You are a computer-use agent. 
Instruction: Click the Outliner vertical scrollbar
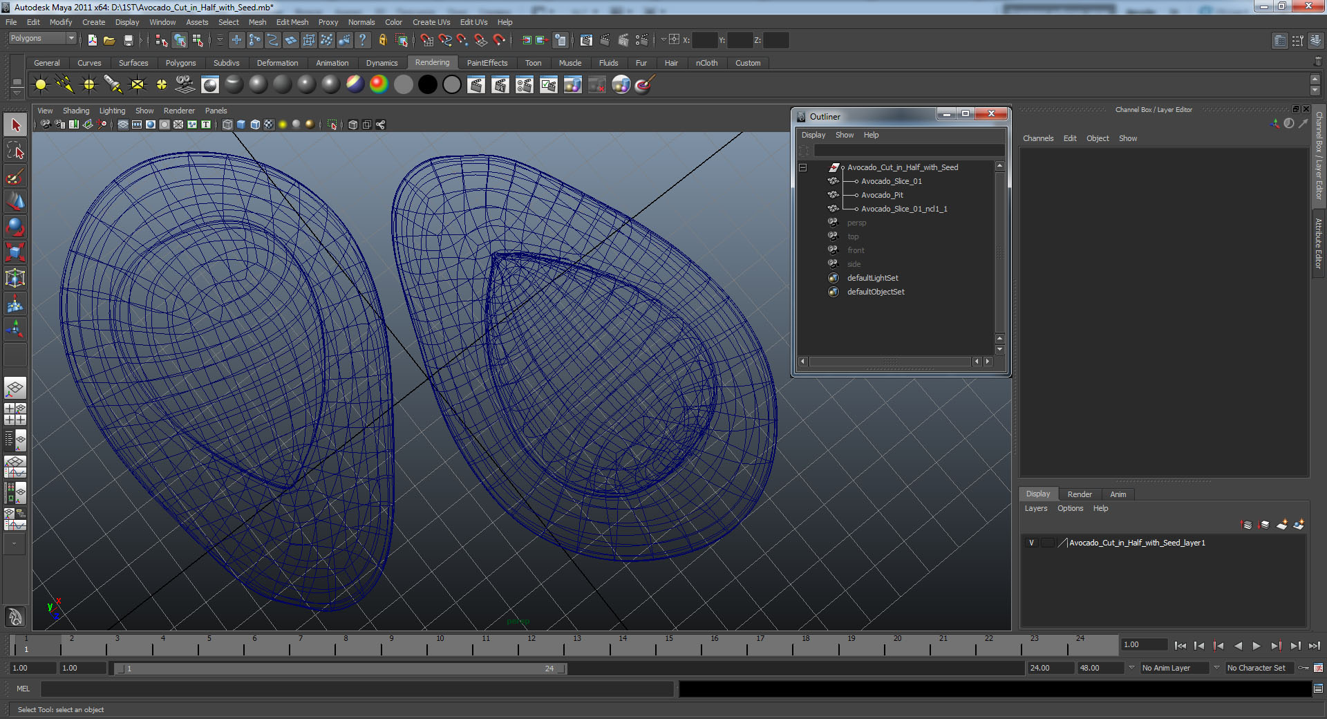click(x=999, y=252)
